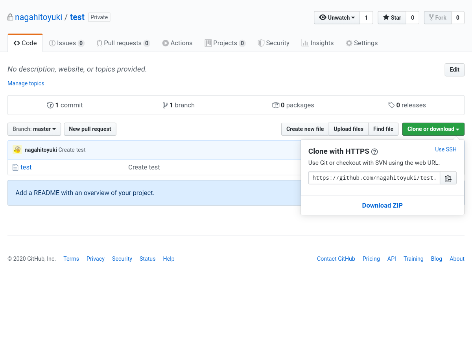Open the watchers count 1

[x=366, y=18]
